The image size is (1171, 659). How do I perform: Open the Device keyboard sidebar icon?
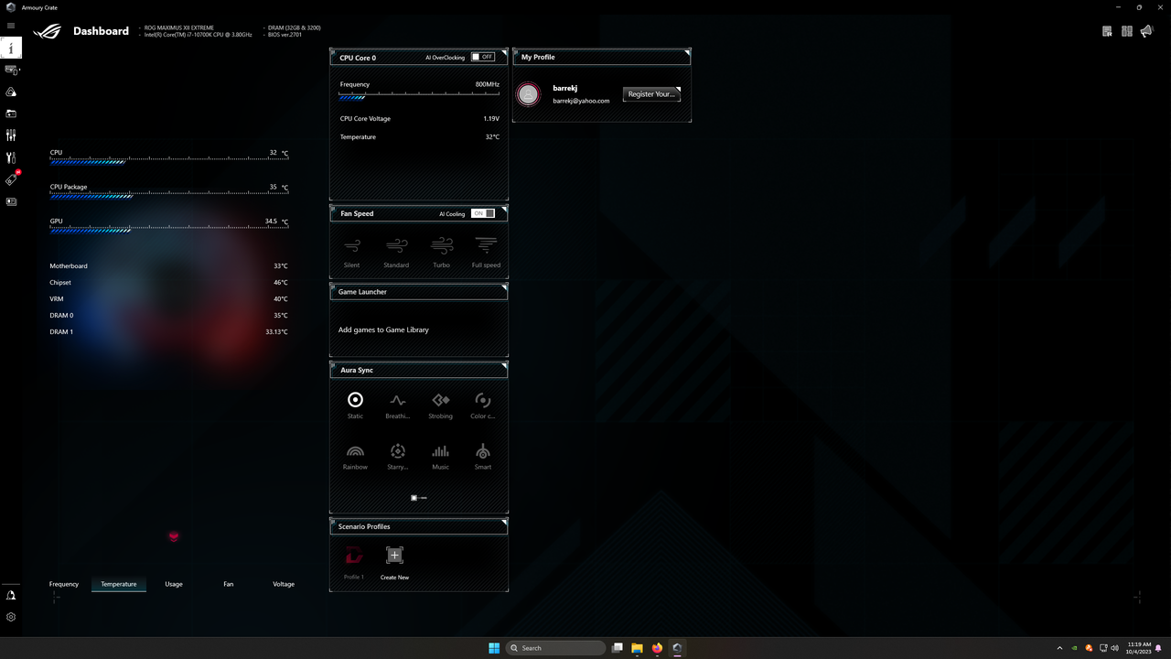[11, 70]
